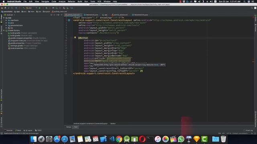Toggle the Gradle side panel tab
Image resolution: width=257 pixels, height=144 pixels.
tap(255, 18)
